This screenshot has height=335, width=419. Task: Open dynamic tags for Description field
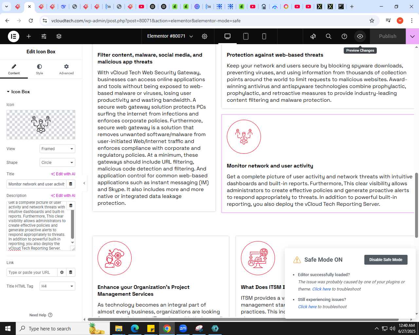click(x=71, y=205)
